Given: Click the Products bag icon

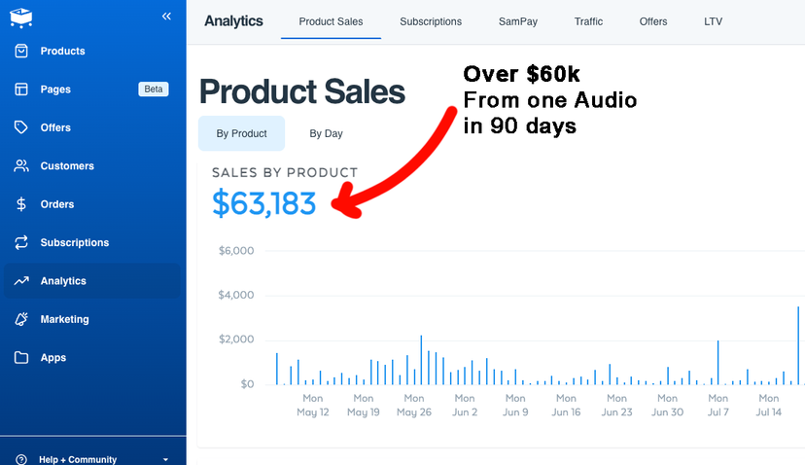Looking at the screenshot, I should (x=21, y=51).
